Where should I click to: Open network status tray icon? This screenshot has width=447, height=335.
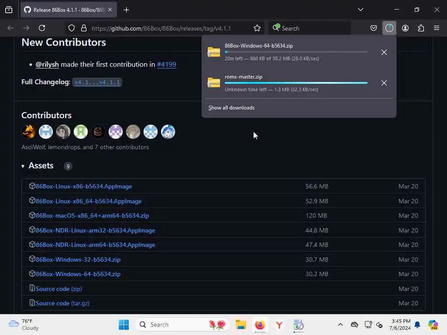(x=368, y=325)
